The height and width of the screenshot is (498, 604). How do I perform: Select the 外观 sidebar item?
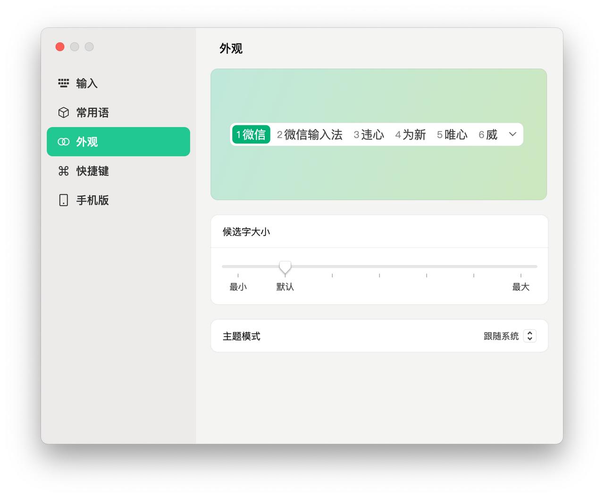(x=118, y=141)
